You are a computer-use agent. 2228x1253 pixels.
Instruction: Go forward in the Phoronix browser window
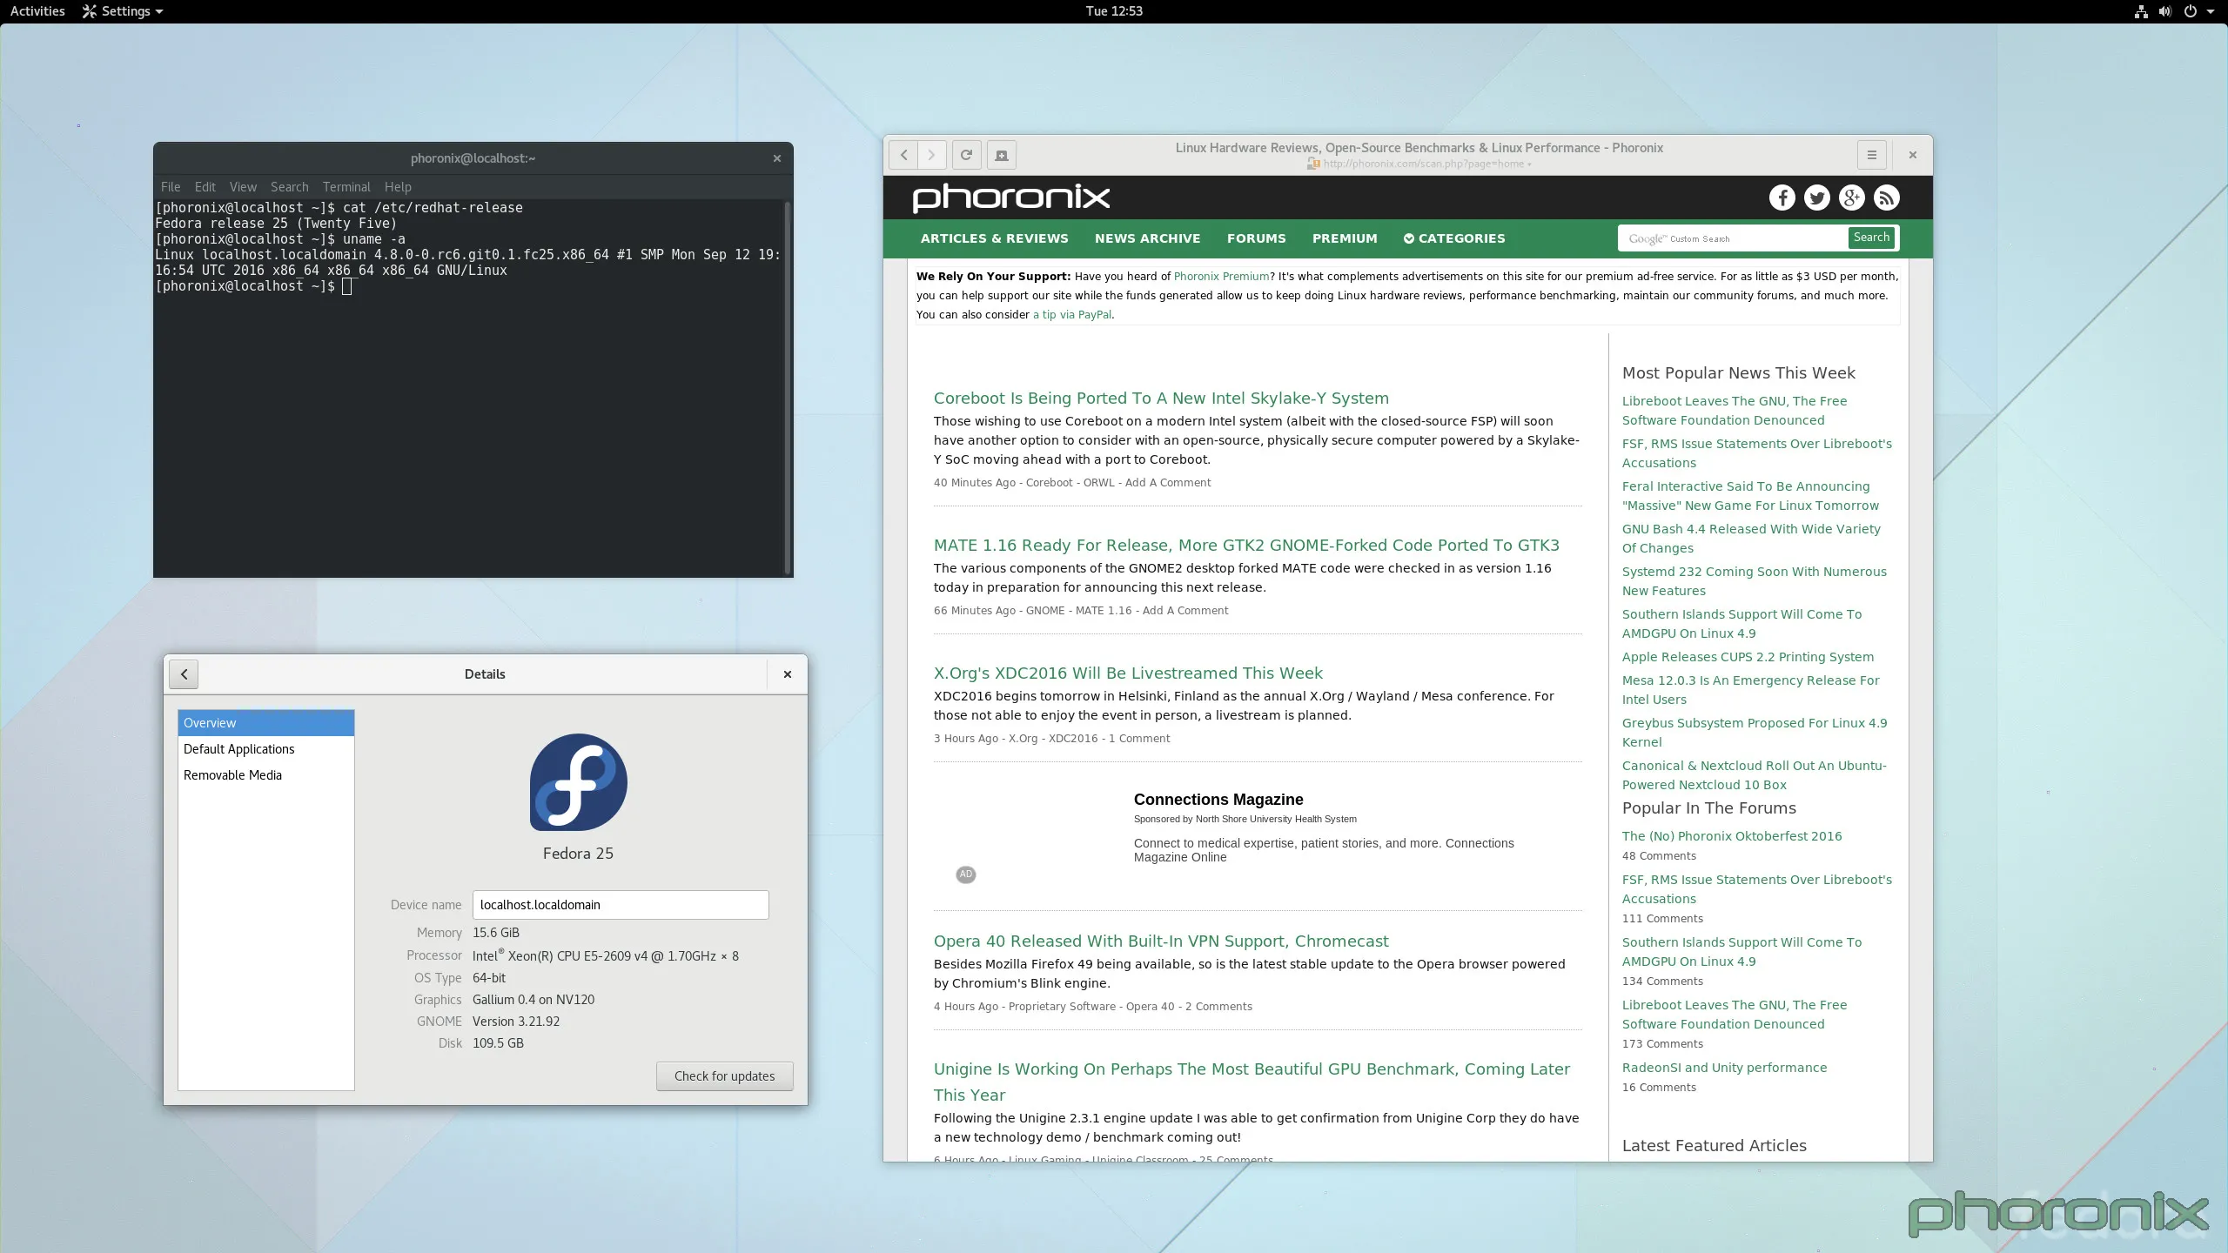tap(932, 155)
